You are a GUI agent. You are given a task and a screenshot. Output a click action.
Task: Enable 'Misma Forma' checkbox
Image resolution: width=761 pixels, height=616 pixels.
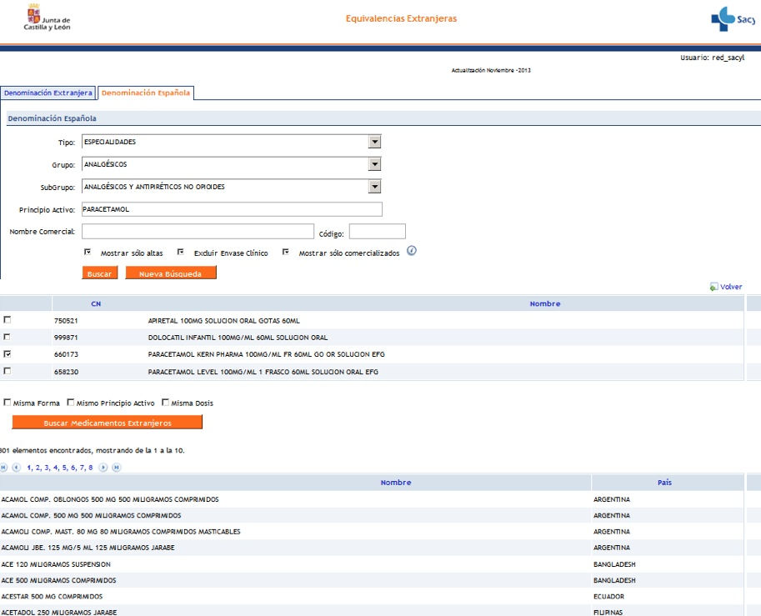point(8,403)
